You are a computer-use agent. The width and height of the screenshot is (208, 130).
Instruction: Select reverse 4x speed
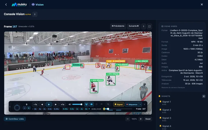coord(40,109)
